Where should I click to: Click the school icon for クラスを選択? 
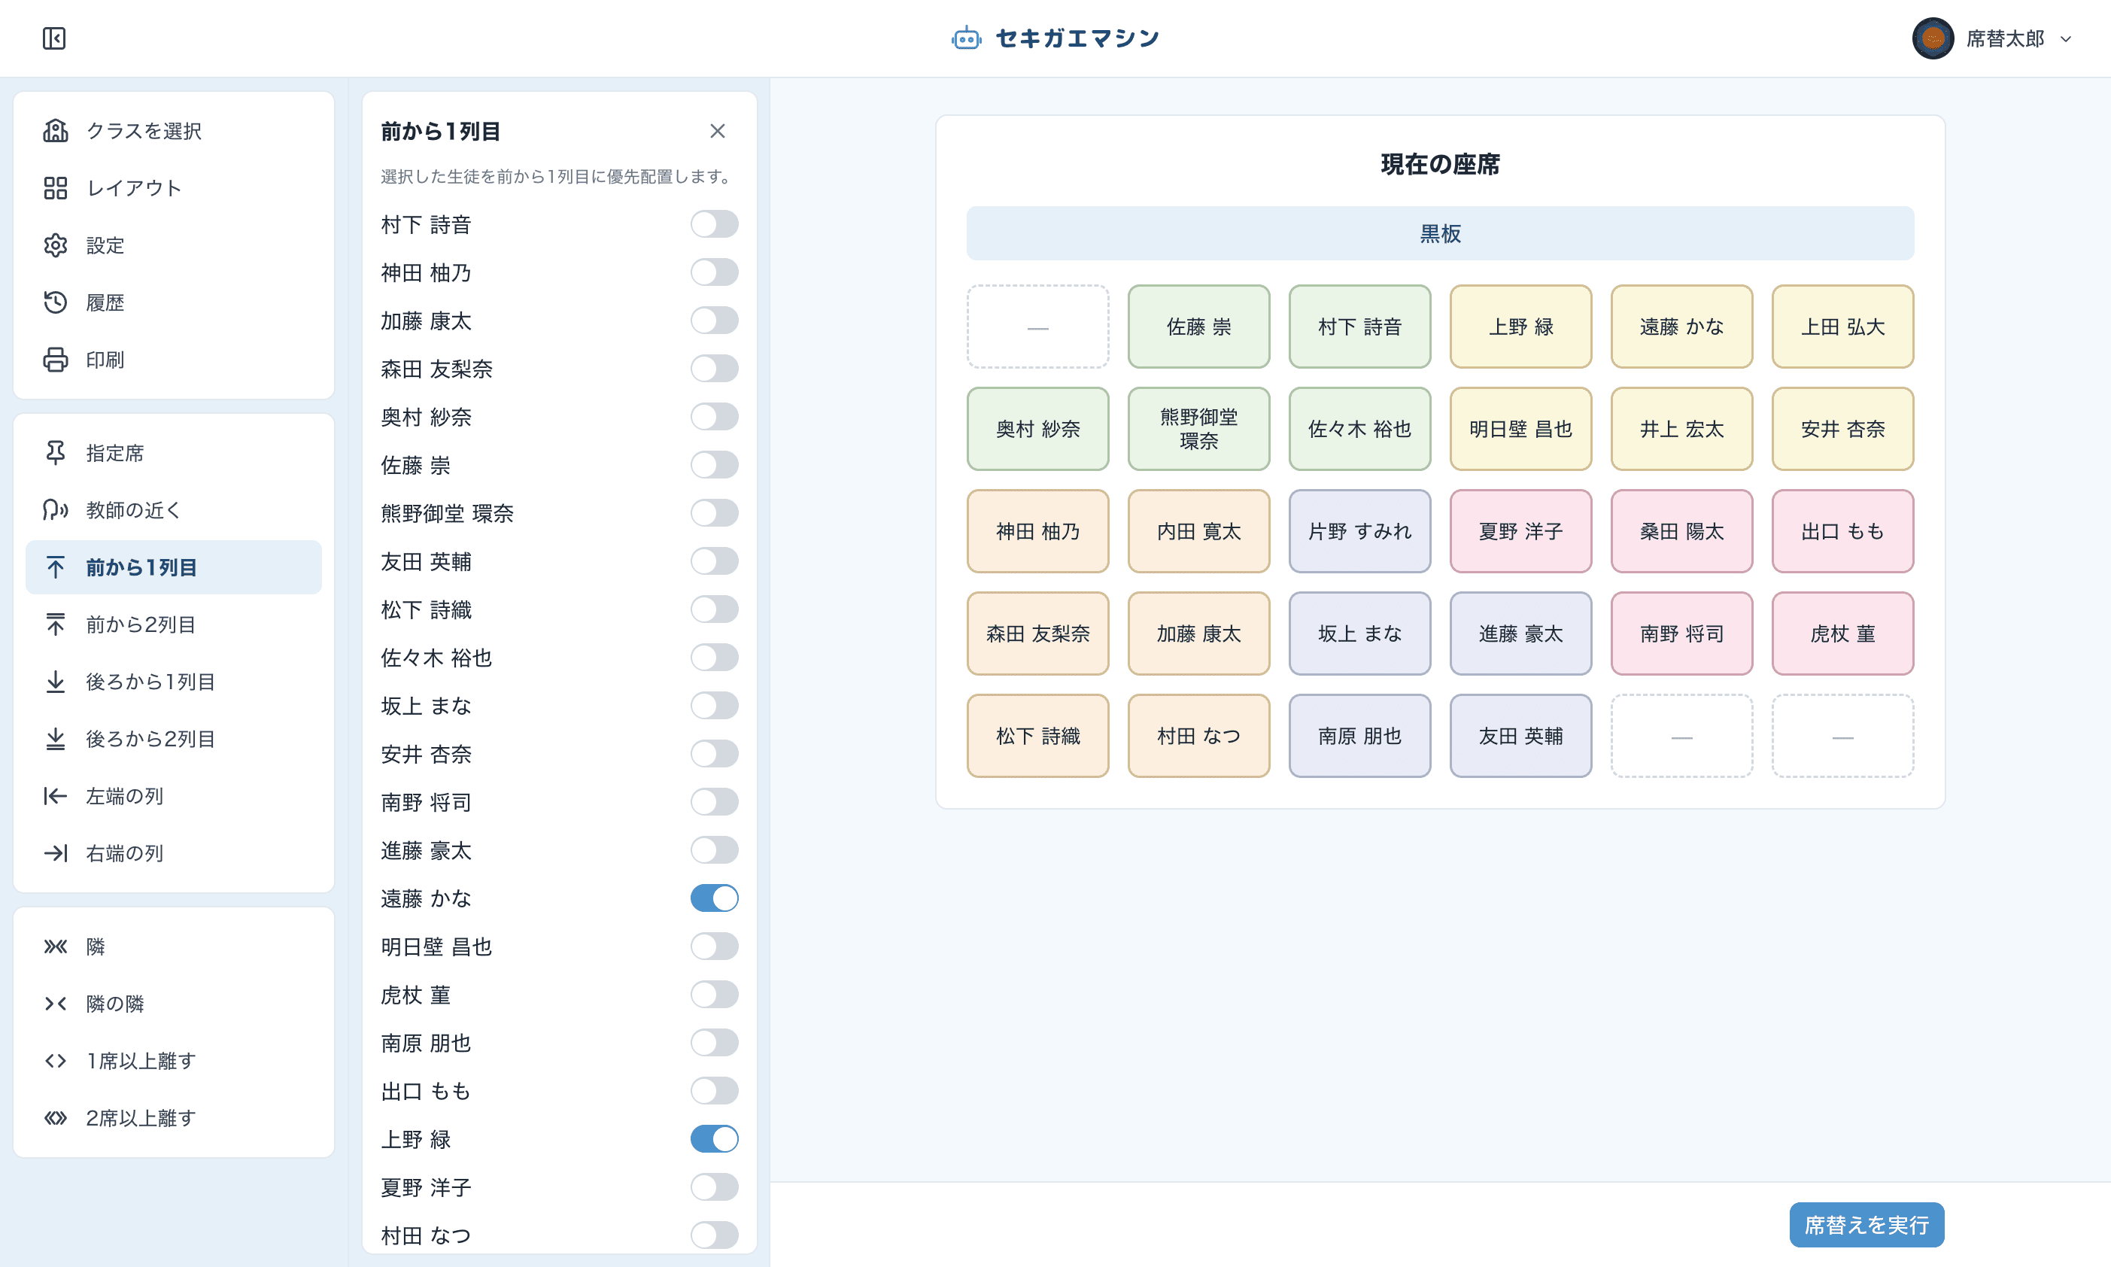pyautogui.click(x=56, y=131)
